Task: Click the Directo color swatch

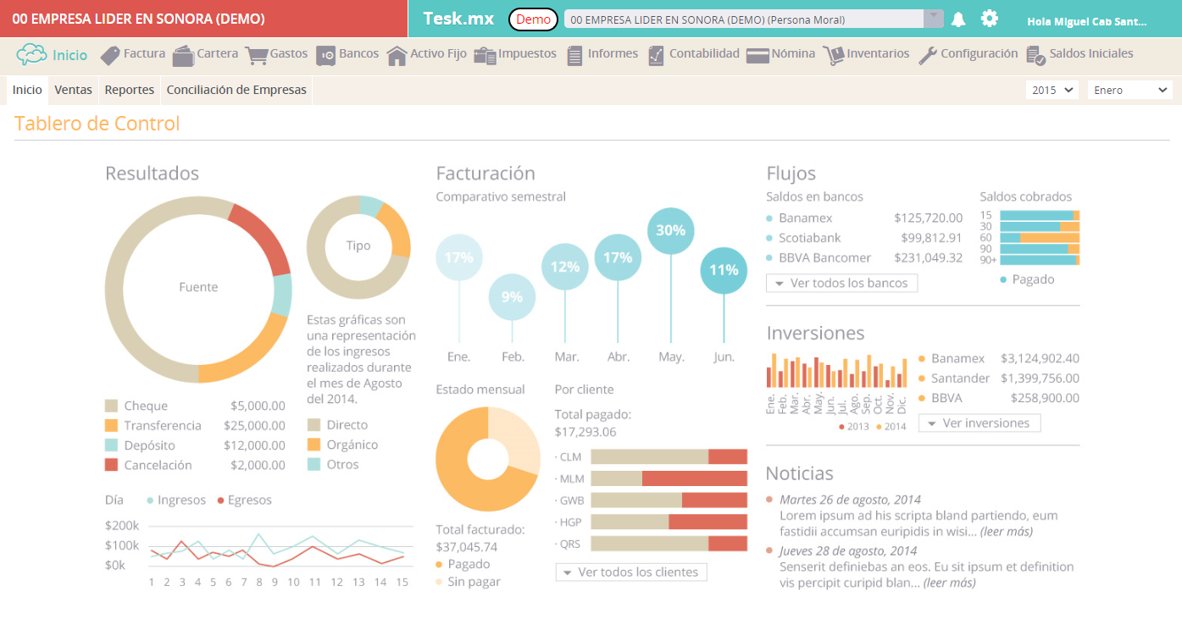Action: pyautogui.click(x=314, y=425)
